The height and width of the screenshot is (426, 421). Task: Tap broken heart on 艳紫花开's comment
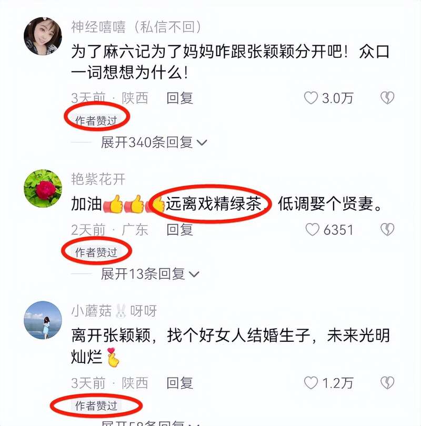click(387, 230)
